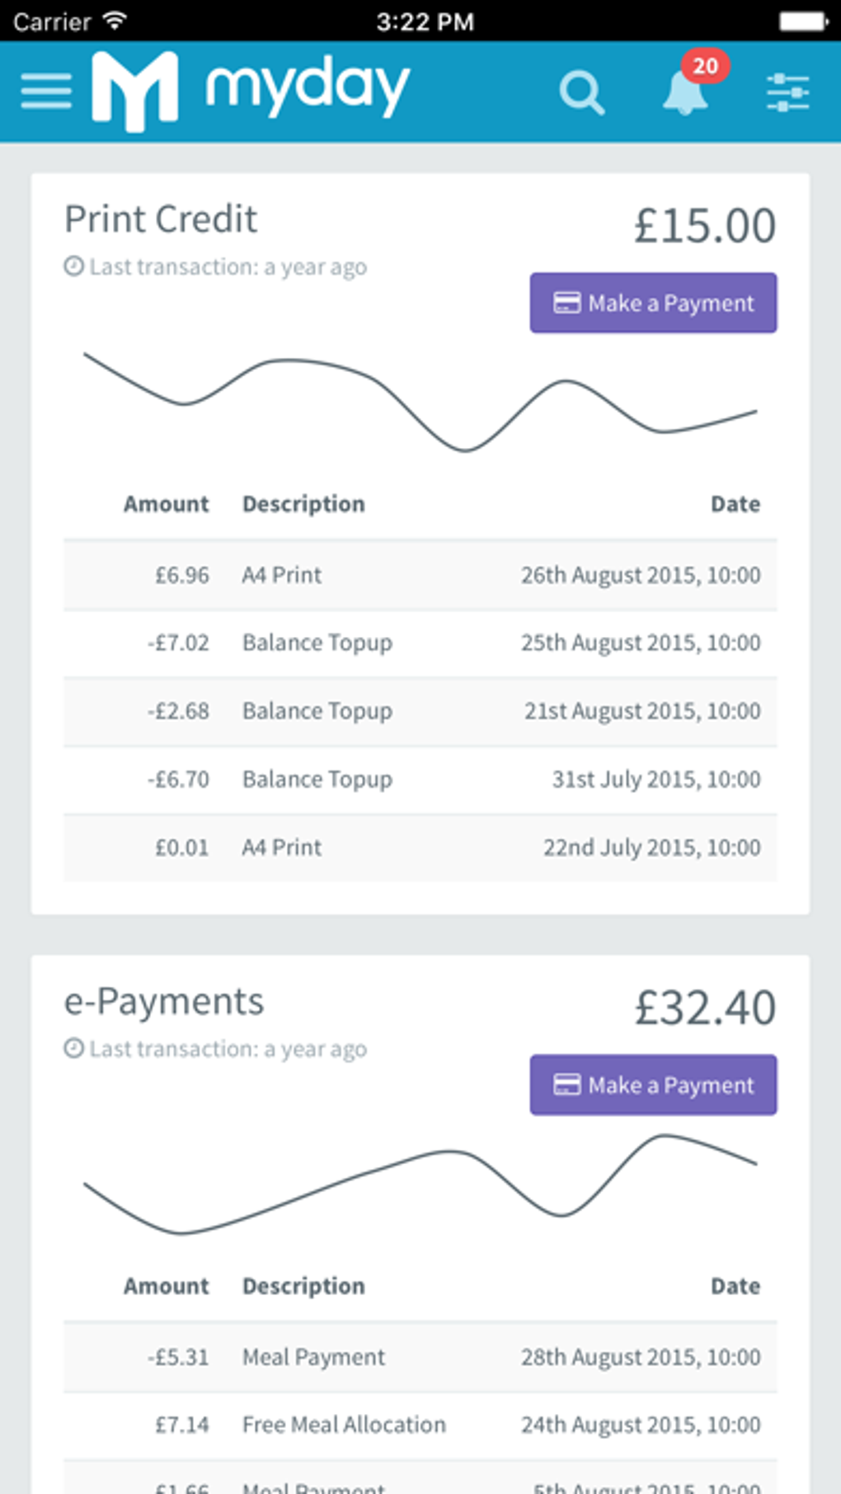Select the 31st July Balance Topup row
Screen dimensions: 841x1494
pyautogui.click(x=420, y=780)
